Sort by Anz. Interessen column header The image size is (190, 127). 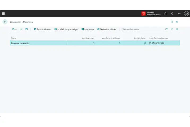[x=88, y=38]
